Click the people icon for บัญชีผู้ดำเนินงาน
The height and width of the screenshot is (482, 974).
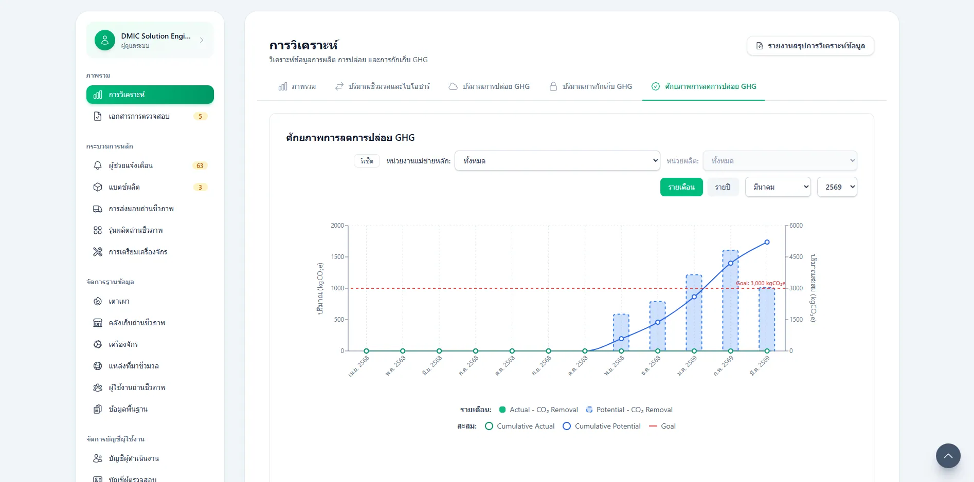click(98, 458)
